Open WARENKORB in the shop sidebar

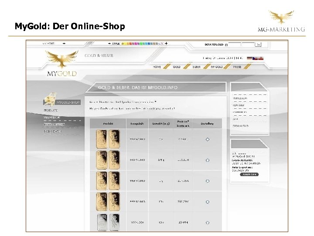coord(51,118)
